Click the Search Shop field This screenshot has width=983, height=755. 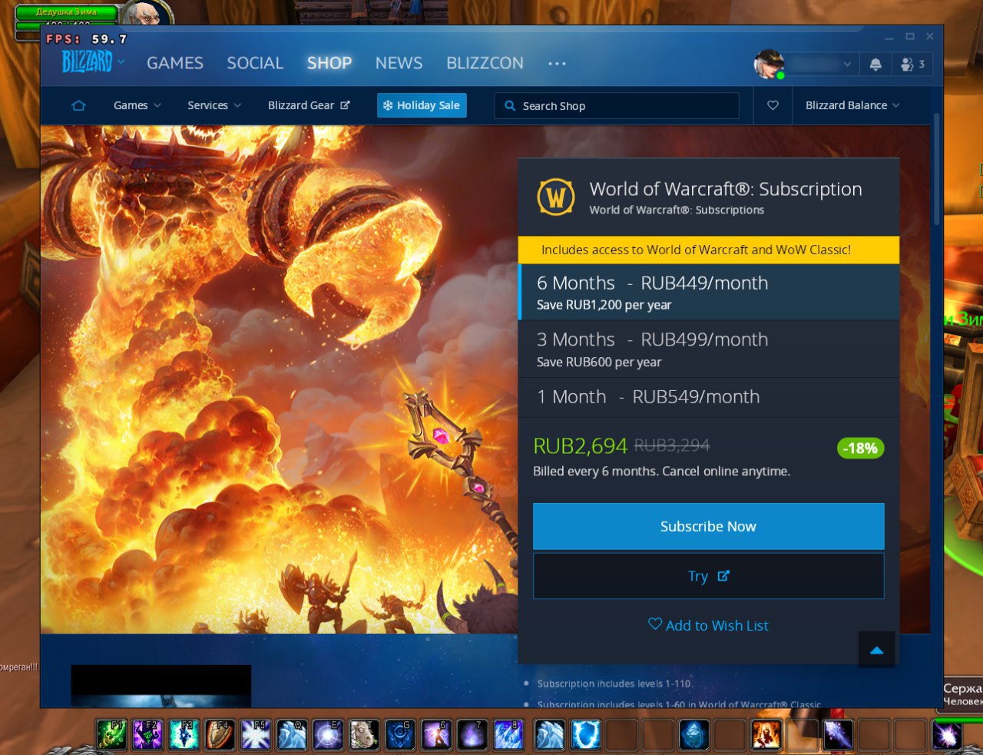(617, 106)
